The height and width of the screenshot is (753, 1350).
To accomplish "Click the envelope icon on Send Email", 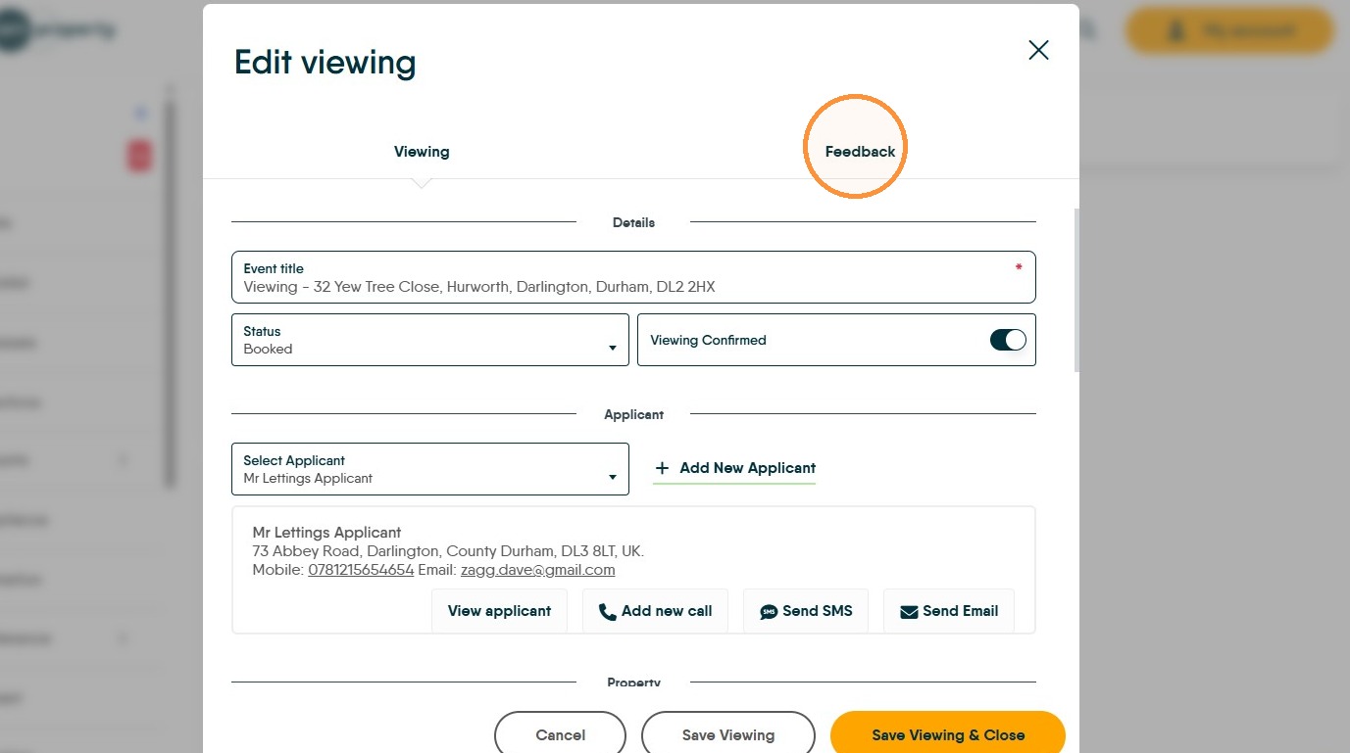I will (908, 611).
